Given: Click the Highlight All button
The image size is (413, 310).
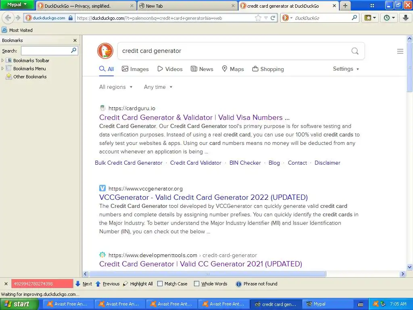Looking at the screenshot, I should click(x=138, y=284).
